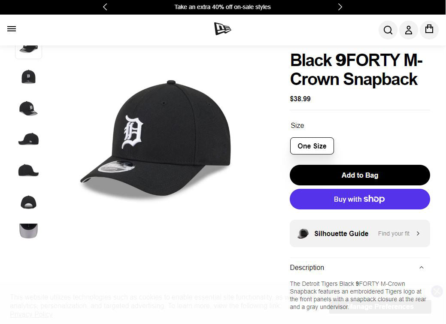Screen dimensions: 446x324
Task: Click the Description section heading
Action: [x=307, y=267]
